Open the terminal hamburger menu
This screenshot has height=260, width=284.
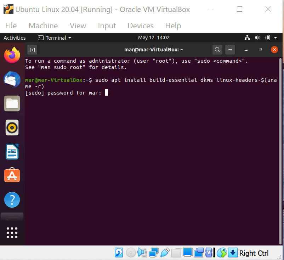(230, 50)
